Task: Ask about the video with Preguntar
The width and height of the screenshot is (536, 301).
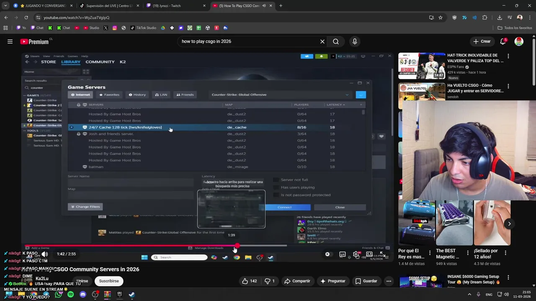Action: [x=333, y=281]
